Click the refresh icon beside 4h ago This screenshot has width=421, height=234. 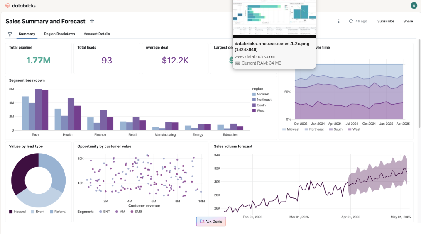(x=351, y=21)
